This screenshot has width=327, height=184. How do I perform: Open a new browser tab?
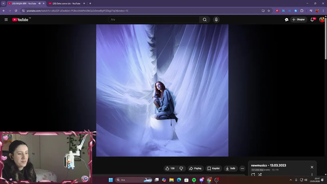[x=90, y=4]
